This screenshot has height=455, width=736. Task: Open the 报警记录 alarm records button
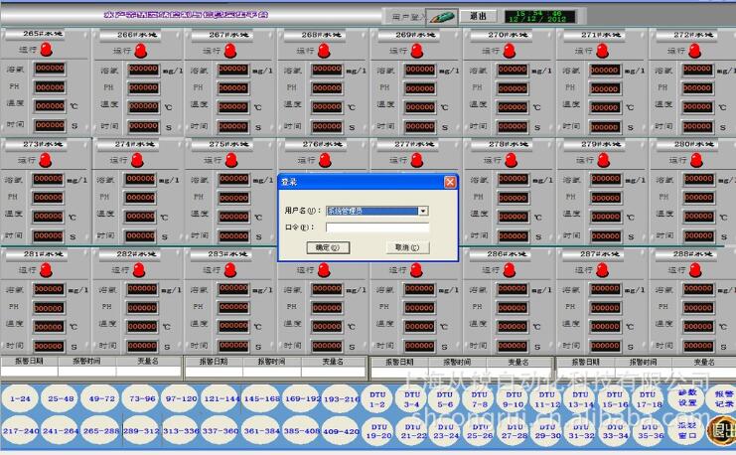click(x=721, y=398)
